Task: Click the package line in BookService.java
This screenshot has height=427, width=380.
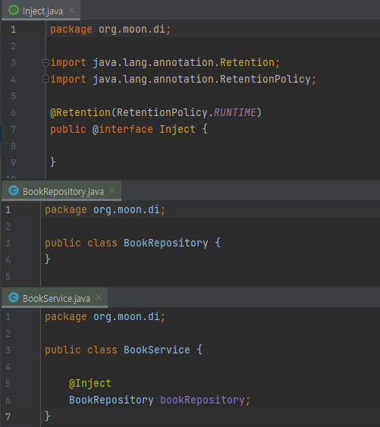Action: click(x=105, y=317)
